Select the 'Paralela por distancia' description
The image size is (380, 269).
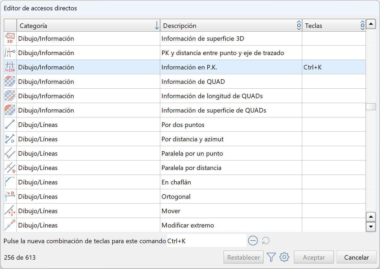pyautogui.click(x=192, y=168)
